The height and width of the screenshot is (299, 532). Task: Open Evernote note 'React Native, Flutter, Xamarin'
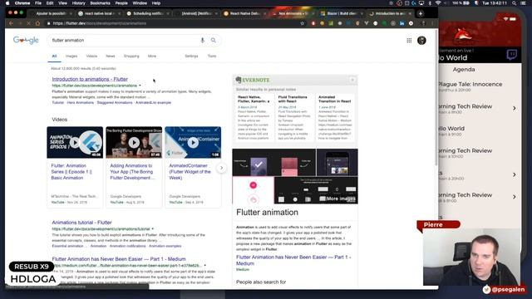click(254, 99)
